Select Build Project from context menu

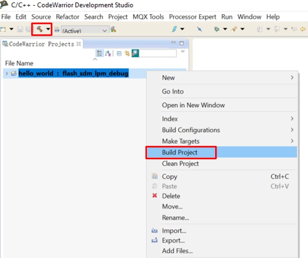pyautogui.click(x=180, y=152)
